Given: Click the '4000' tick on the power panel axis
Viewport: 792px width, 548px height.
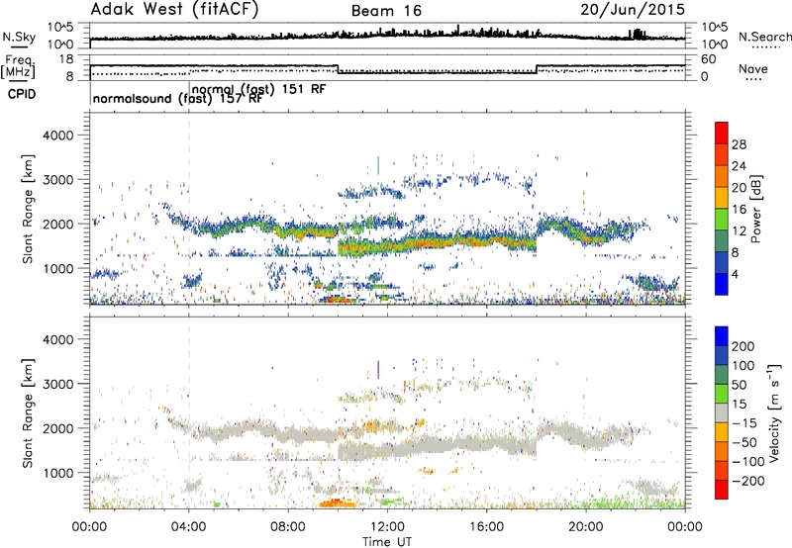Looking at the screenshot, I should point(57,136).
